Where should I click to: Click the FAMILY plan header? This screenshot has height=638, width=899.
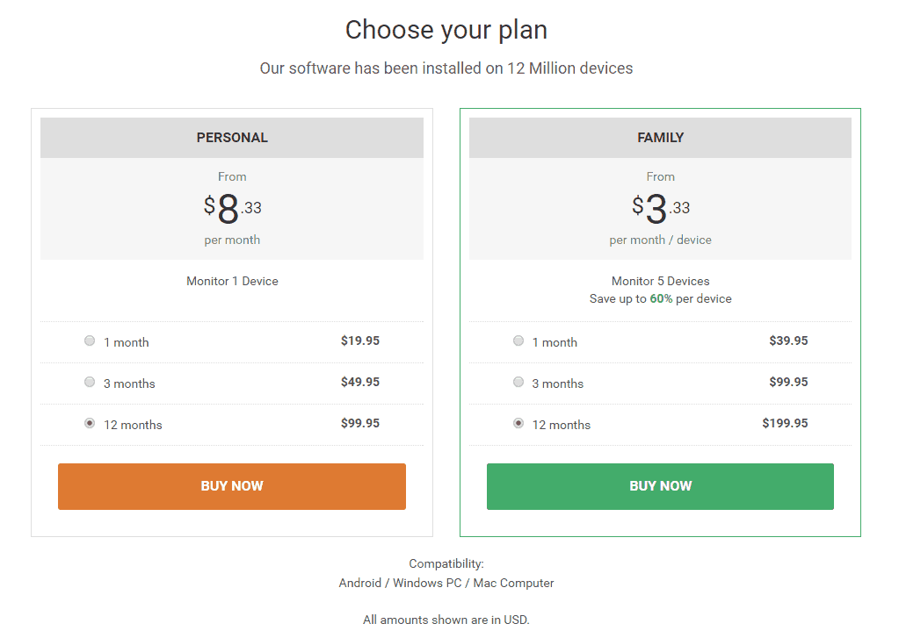660,138
